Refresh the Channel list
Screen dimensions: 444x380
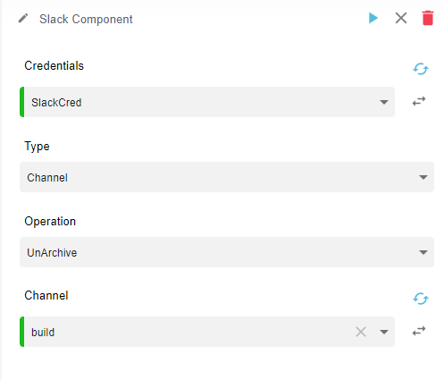click(421, 299)
